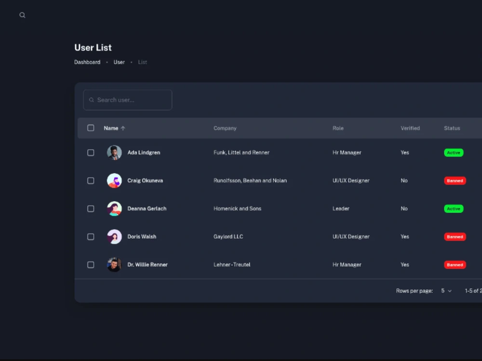Click company Homenick and Sons

coord(237,209)
